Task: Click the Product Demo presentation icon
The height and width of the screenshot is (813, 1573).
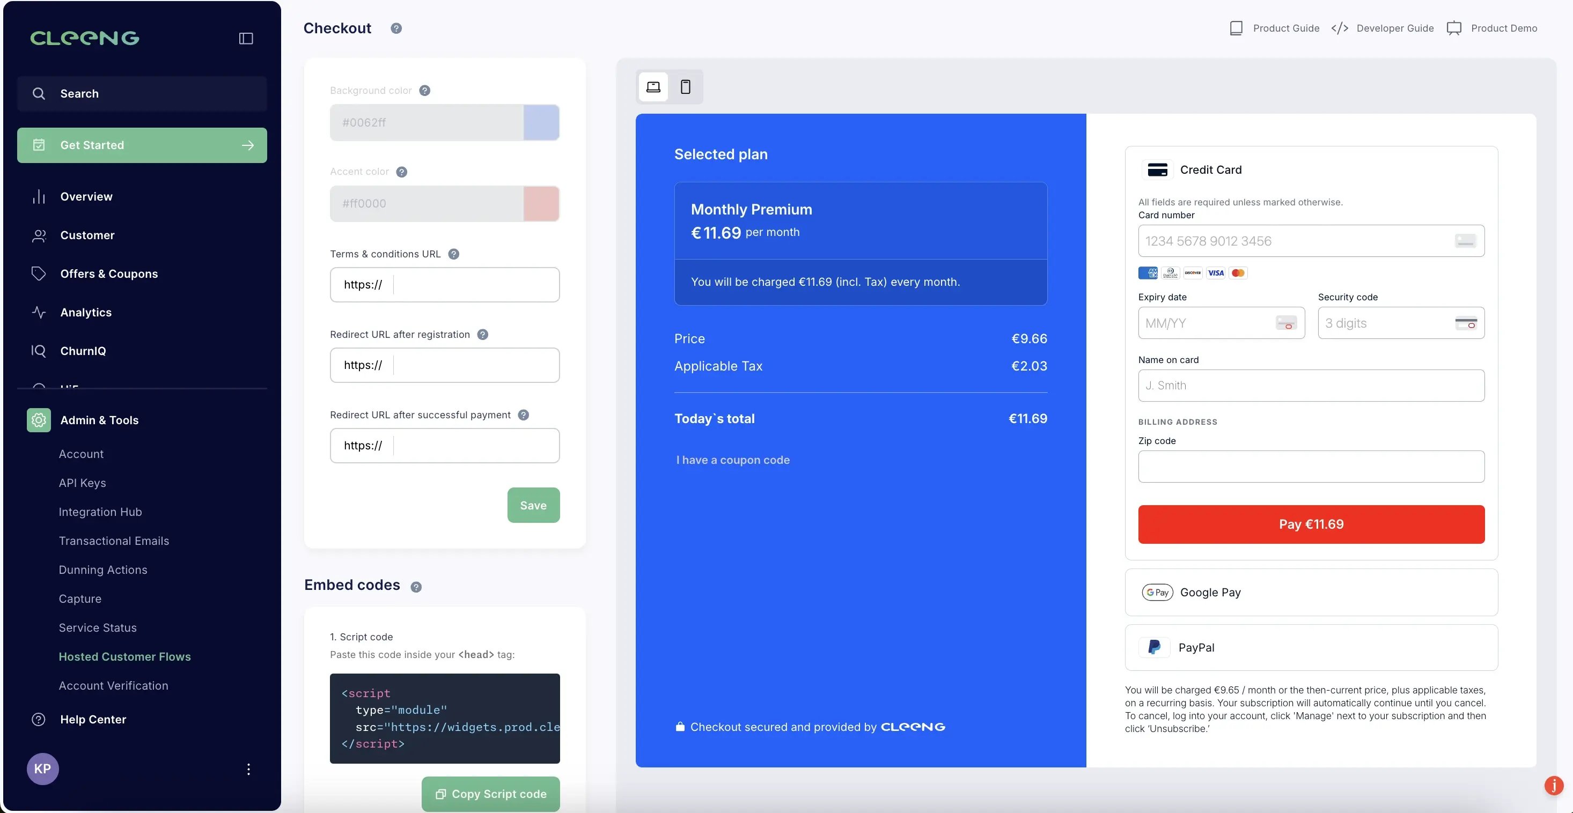Action: [1454, 28]
